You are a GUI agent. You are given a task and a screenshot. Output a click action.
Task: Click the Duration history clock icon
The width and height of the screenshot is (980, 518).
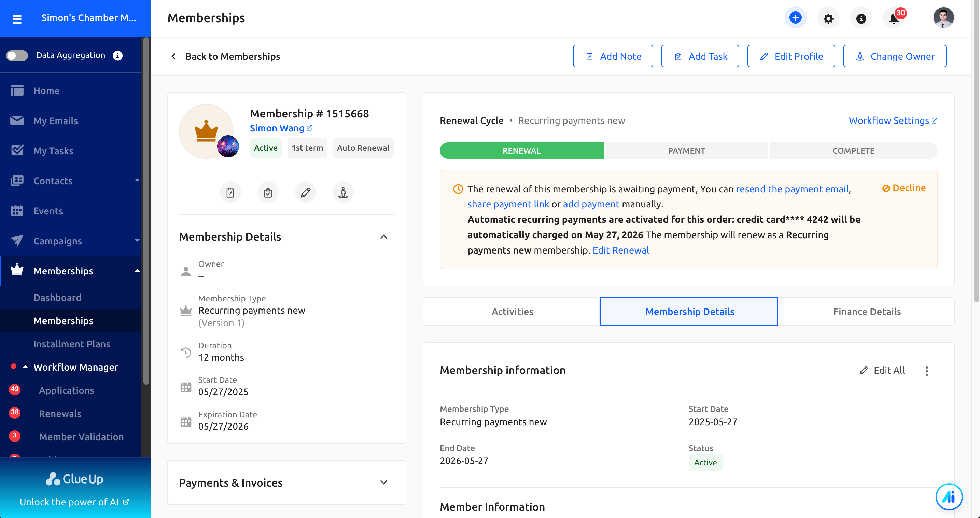click(x=186, y=352)
